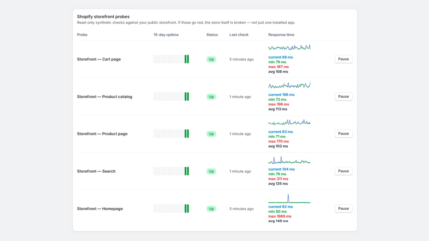
Task: Click the Up status badge for Homepage
Action: 211,209
